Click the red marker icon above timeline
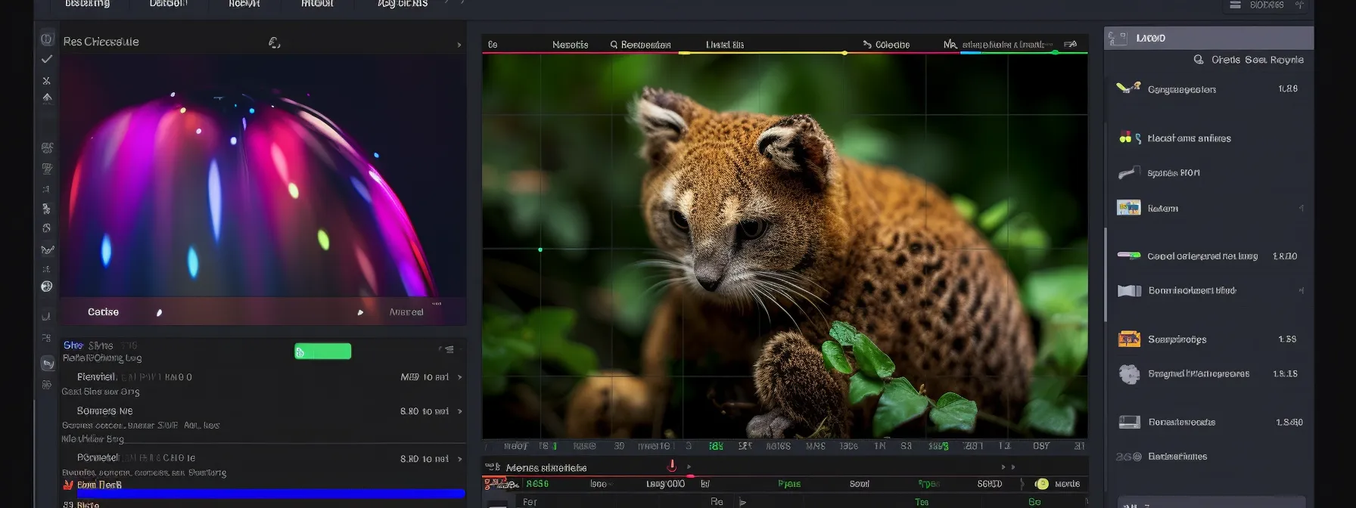The height and width of the screenshot is (508, 1356). [x=671, y=466]
